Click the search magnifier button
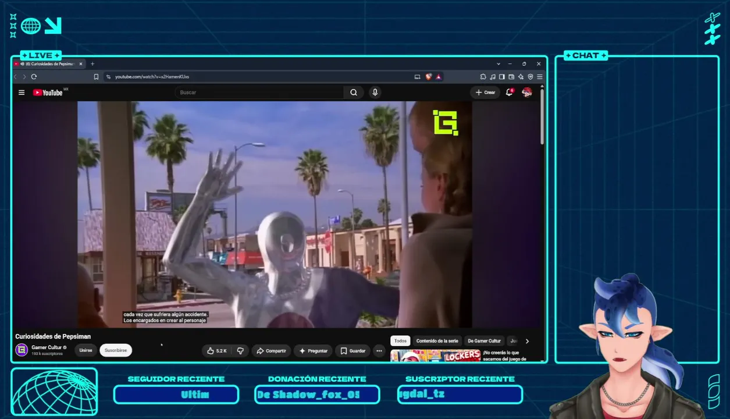730x419 pixels. 354,93
